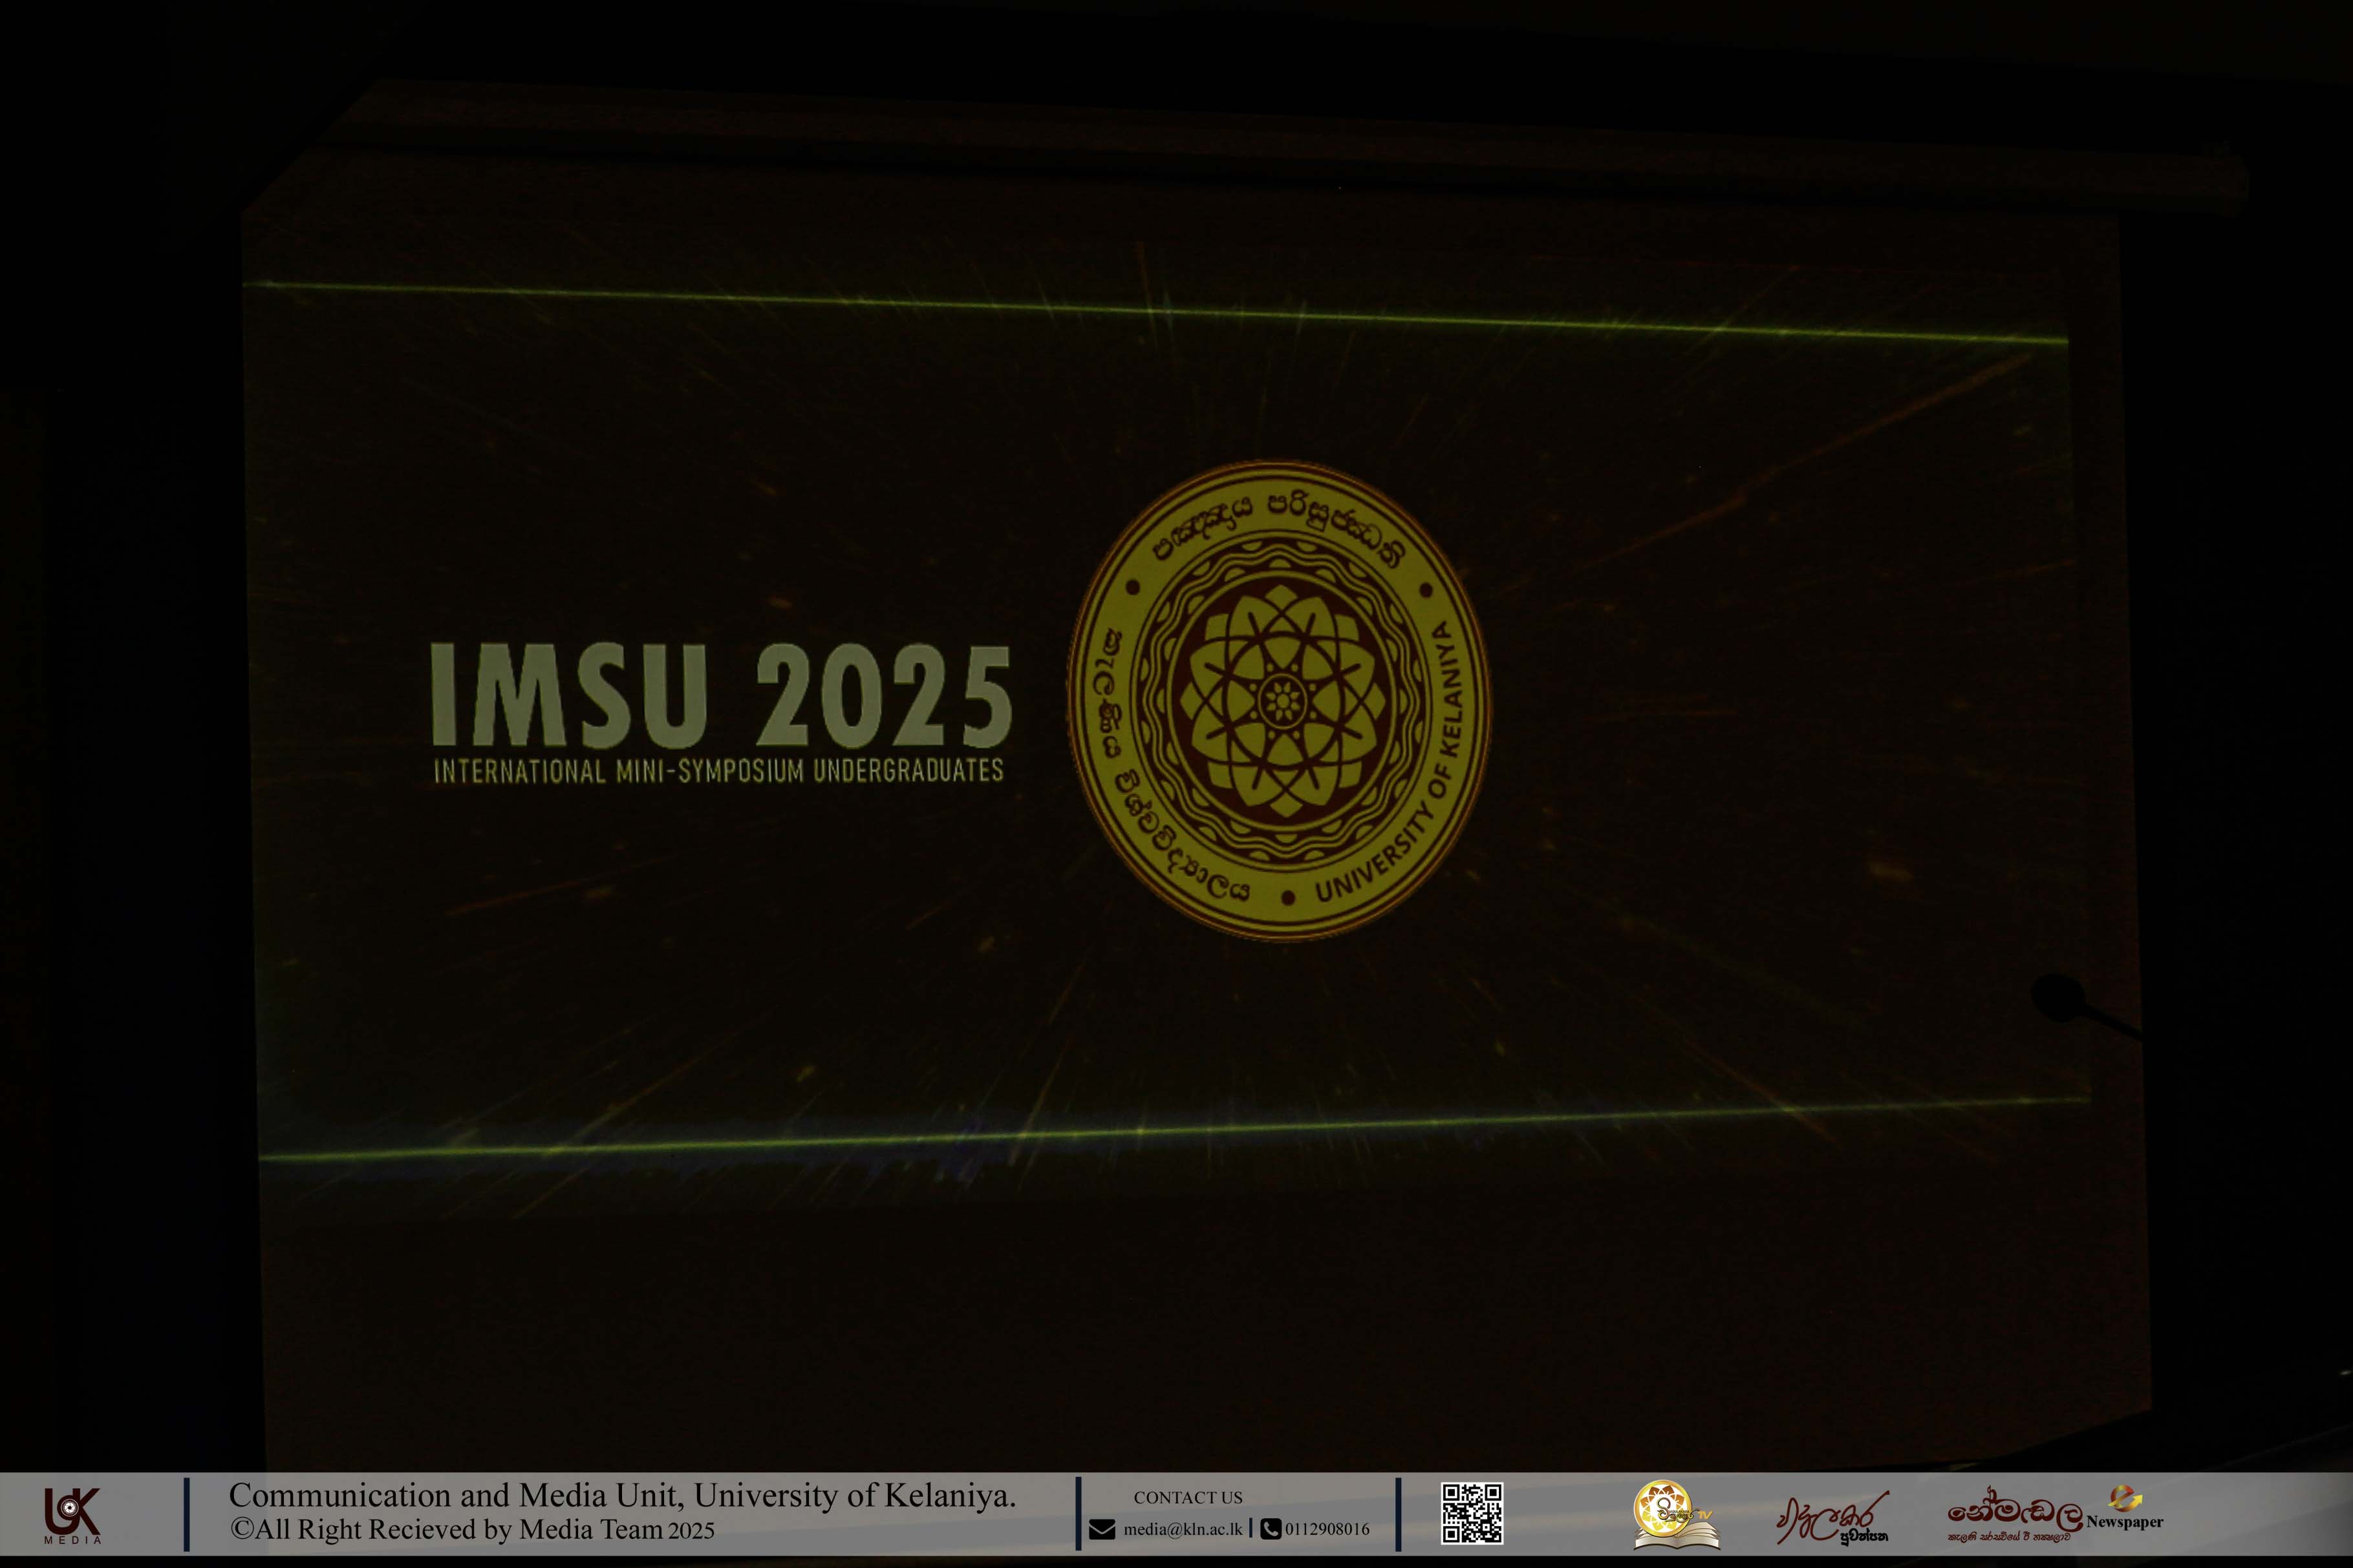The width and height of the screenshot is (2353, 1568).
Task: Click the phone number 0112908016
Action: click(x=1327, y=1529)
